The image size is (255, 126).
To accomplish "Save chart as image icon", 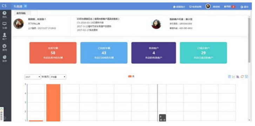I will tap(246, 77).
